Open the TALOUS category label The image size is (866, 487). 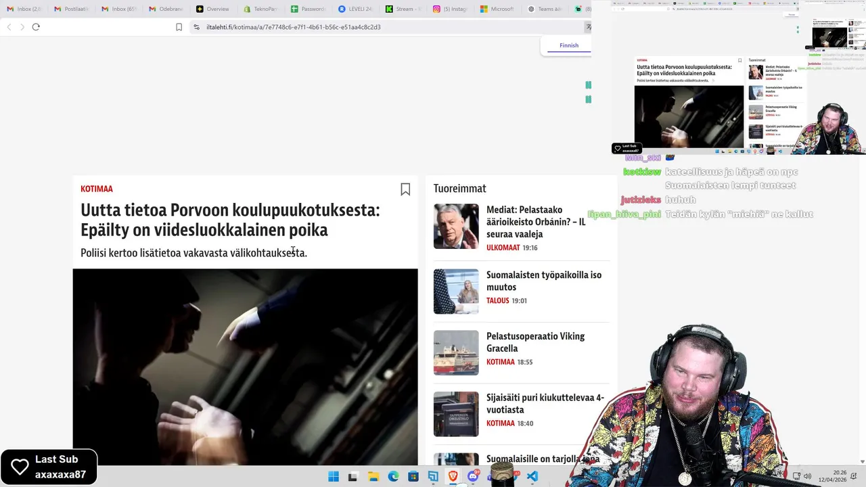coord(498,300)
